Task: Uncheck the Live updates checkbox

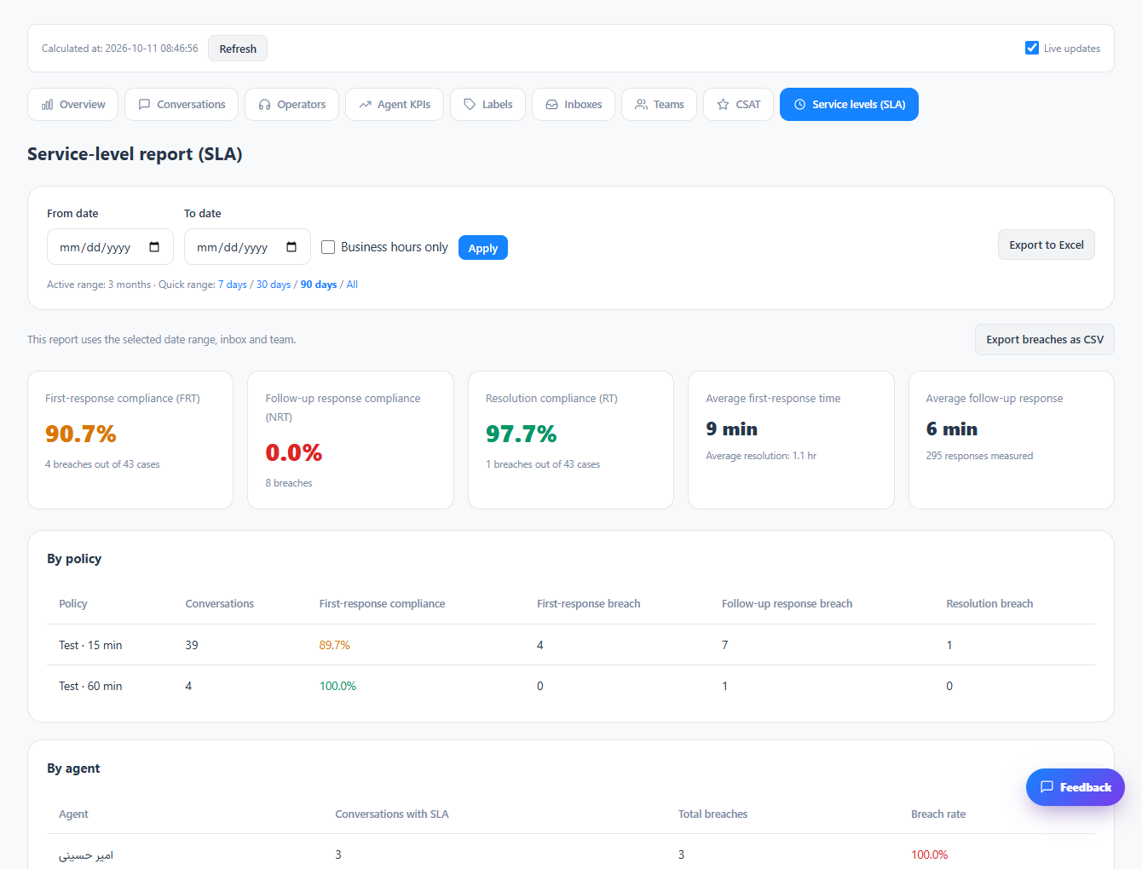Action: point(1032,48)
